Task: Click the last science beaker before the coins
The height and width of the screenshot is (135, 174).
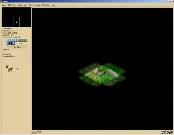Action: pos(17,41)
